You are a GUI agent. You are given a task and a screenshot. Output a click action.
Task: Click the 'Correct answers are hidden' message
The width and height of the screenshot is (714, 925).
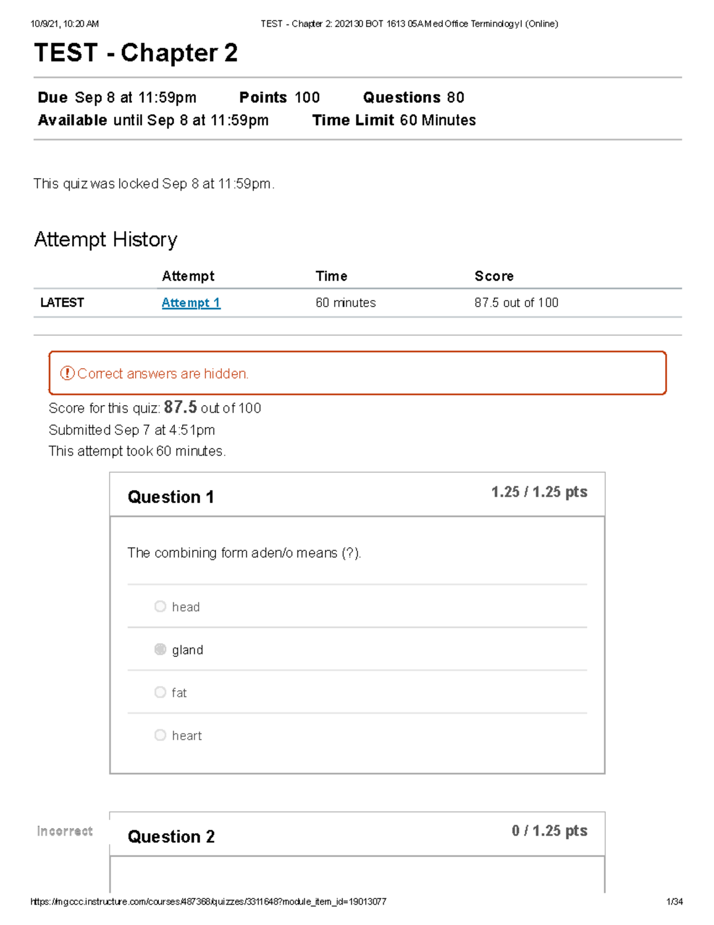pyautogui.click(x=162, y=373)
